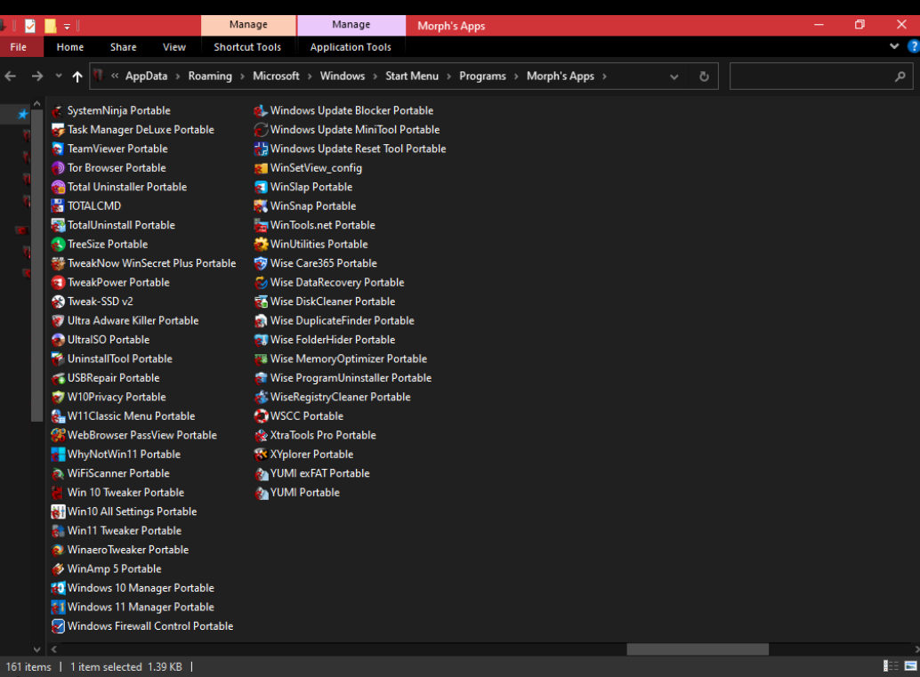Go forward to the next folder
This screenshot has width=920, height=677.
(37, 77)
